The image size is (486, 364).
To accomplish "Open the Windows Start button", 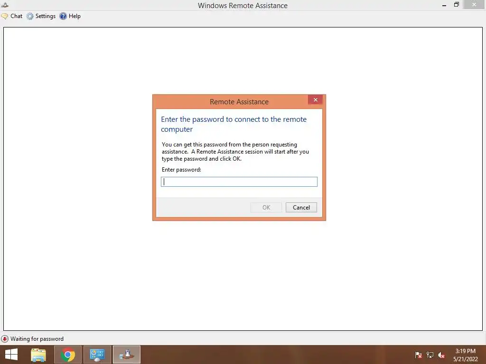I will 11,355.
